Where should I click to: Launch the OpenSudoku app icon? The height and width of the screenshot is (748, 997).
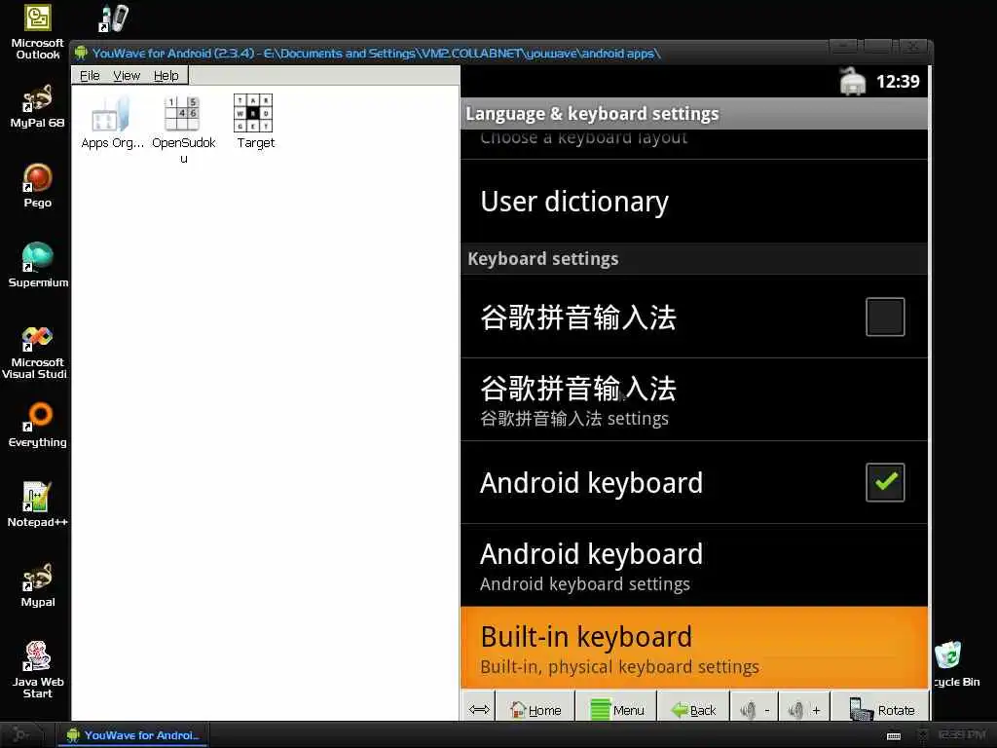(x=183, y=130)
